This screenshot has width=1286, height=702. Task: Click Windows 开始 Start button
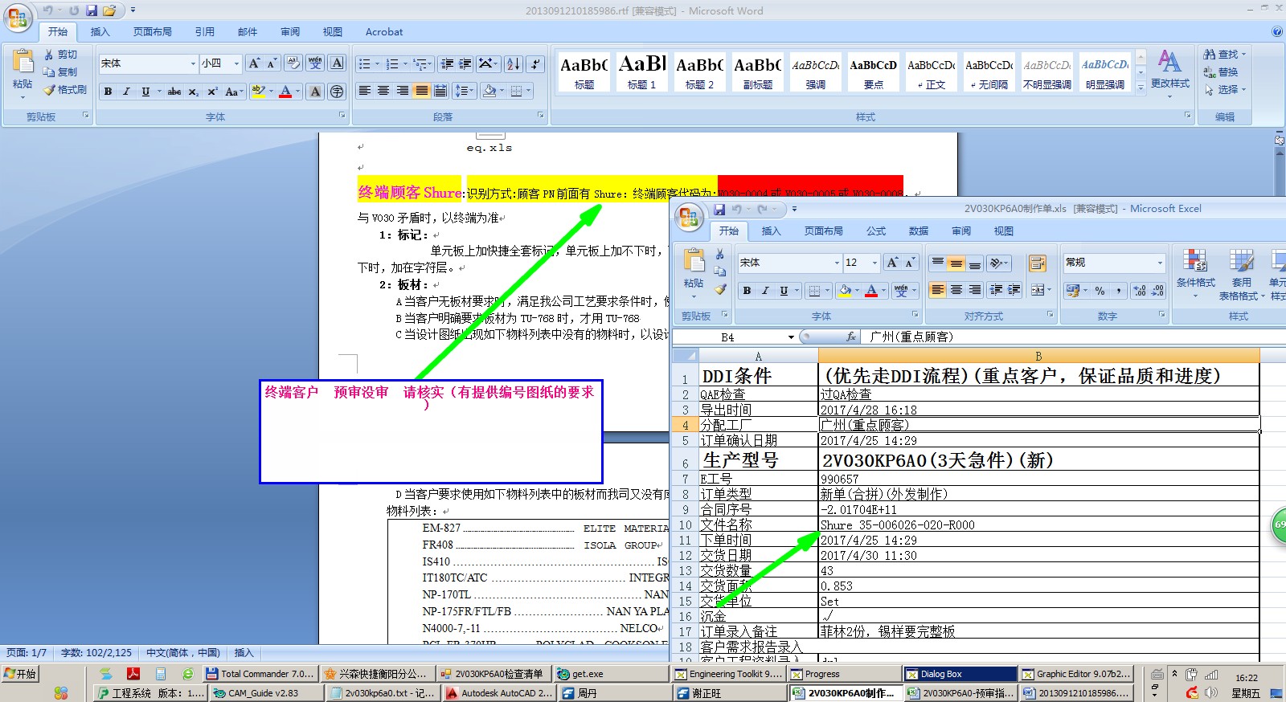coord(20,674)
